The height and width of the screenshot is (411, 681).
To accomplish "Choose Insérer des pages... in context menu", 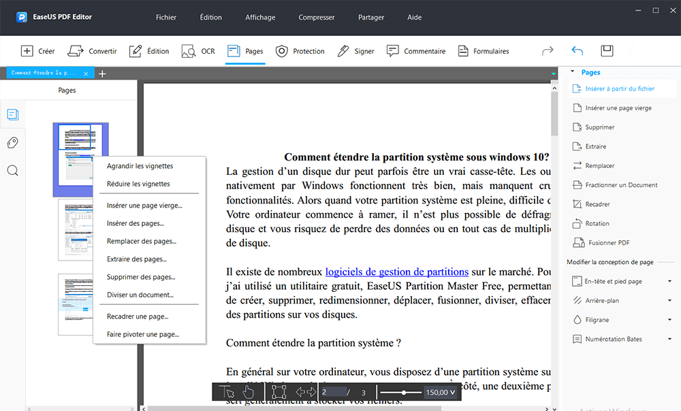I will tap(149, 223).
